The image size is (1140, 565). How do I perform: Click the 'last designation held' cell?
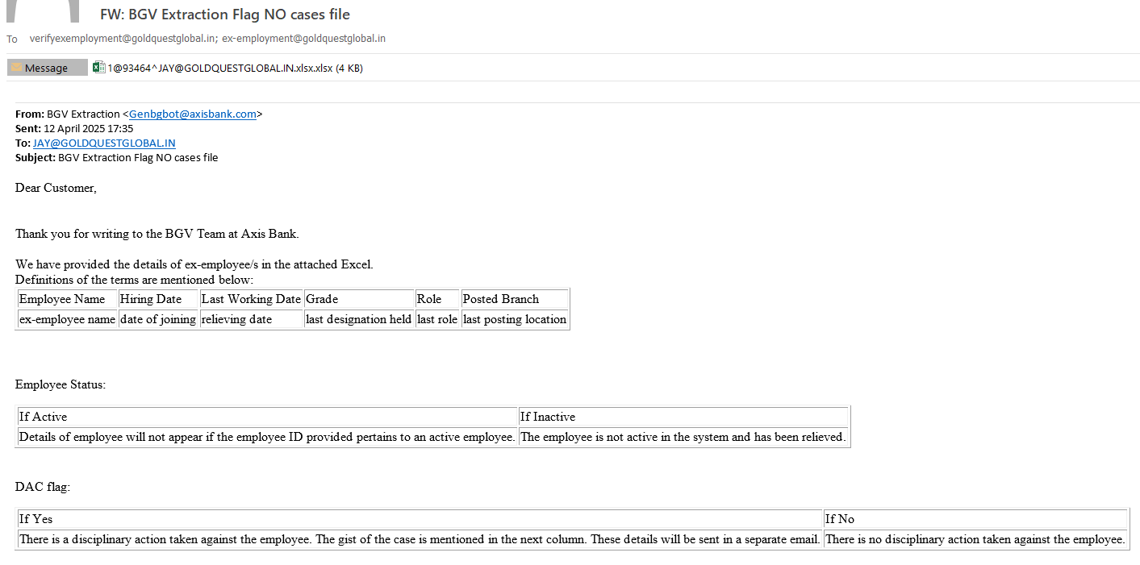359,319
